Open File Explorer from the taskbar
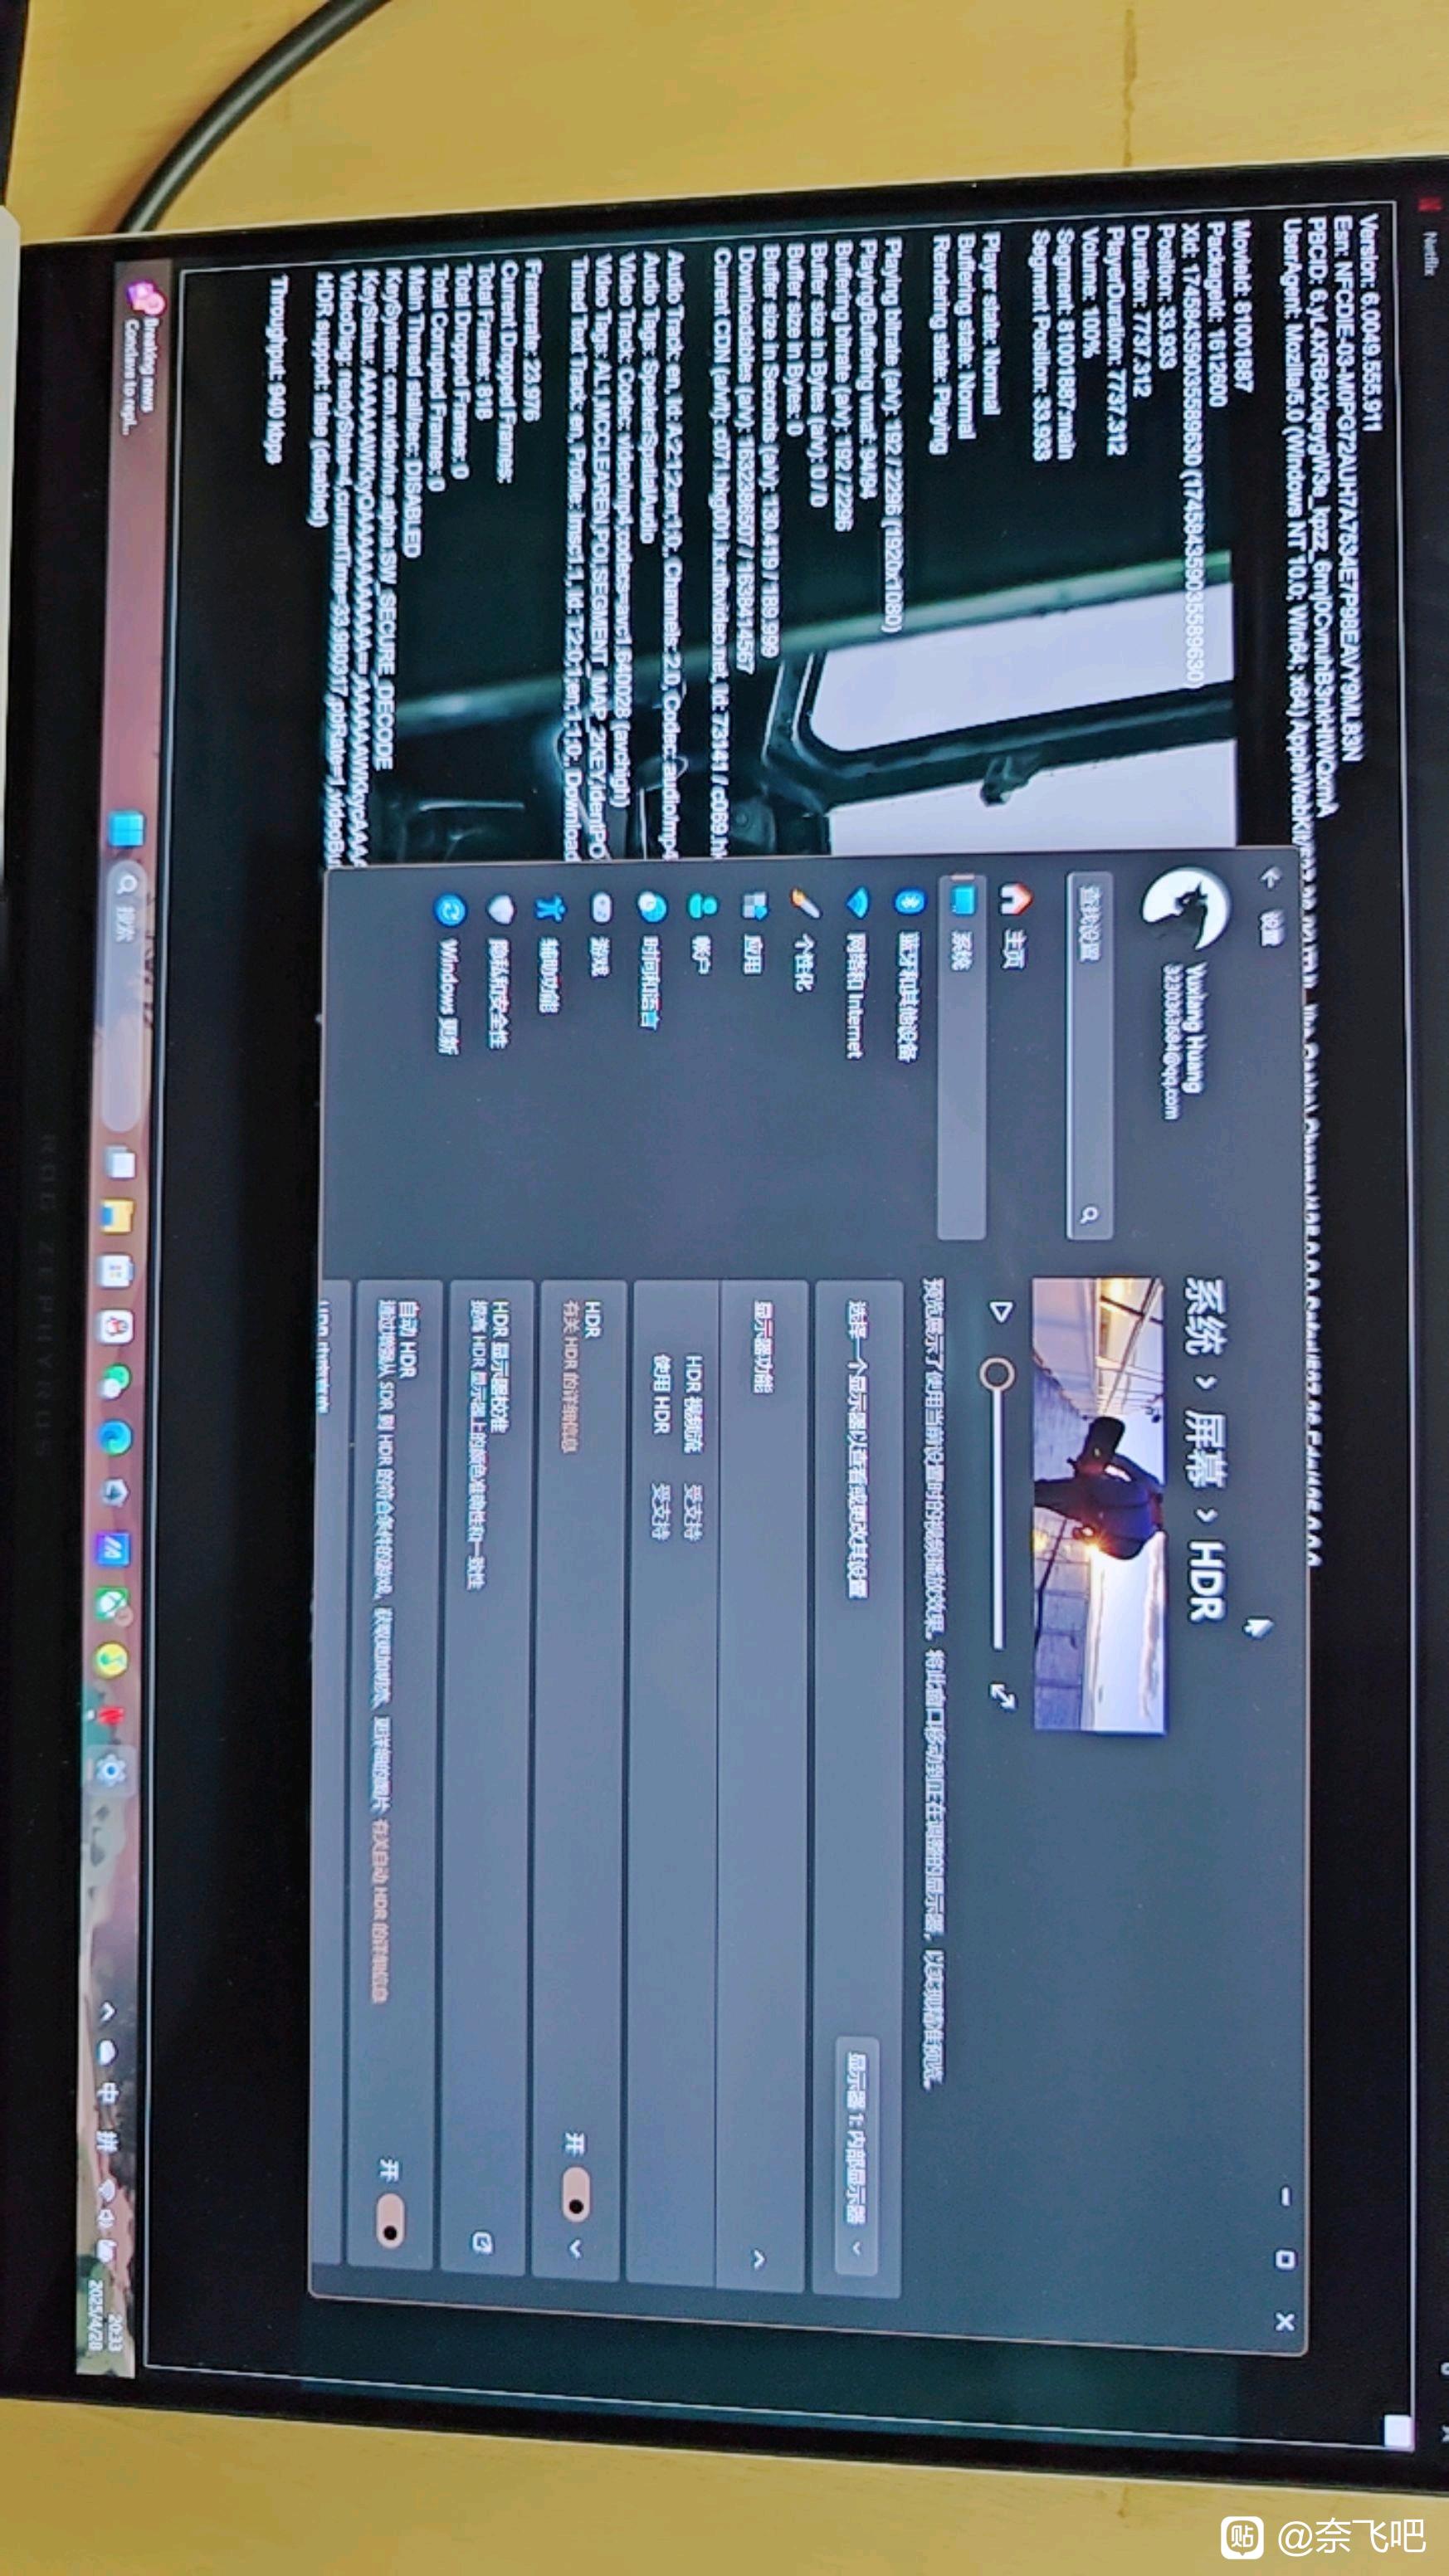Viewport: 1449px width, 2576px height. pyautogui.click(x=117, y=1217)
